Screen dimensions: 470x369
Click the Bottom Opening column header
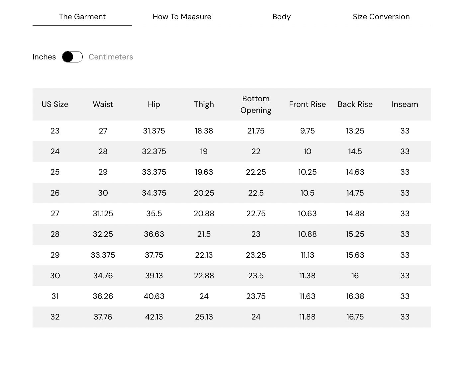tap(256, 104)
